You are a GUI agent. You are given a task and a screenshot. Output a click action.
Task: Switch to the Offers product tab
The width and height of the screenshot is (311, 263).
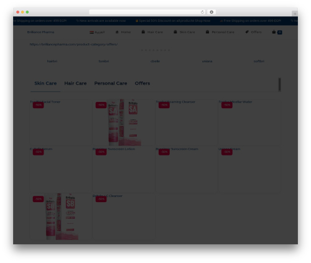click(x=142, y=83)
